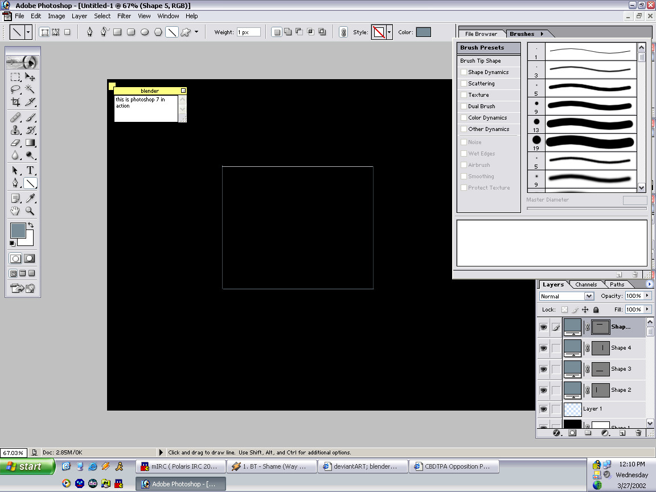Select the Hand tool

(x=15, y=211)
